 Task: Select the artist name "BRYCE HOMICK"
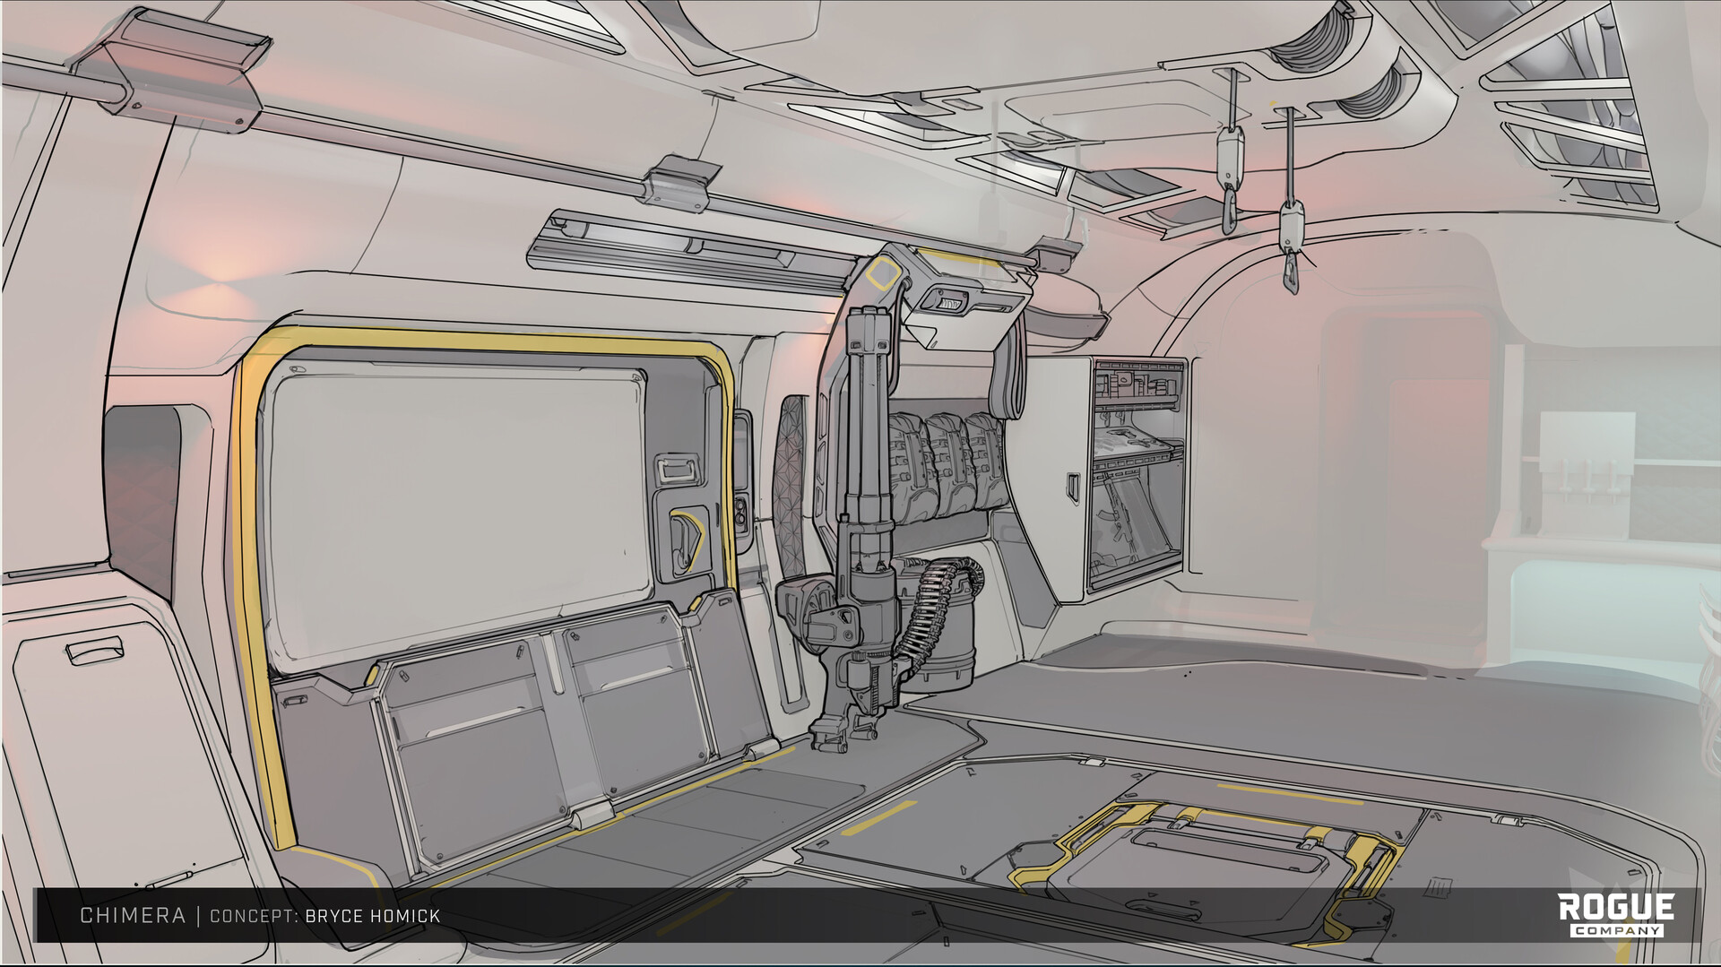click(373, 916)
